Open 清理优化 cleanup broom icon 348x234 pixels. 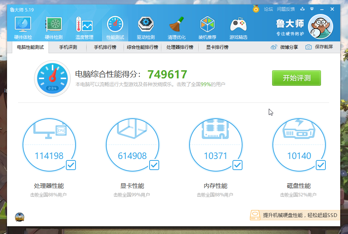[177, 24]
